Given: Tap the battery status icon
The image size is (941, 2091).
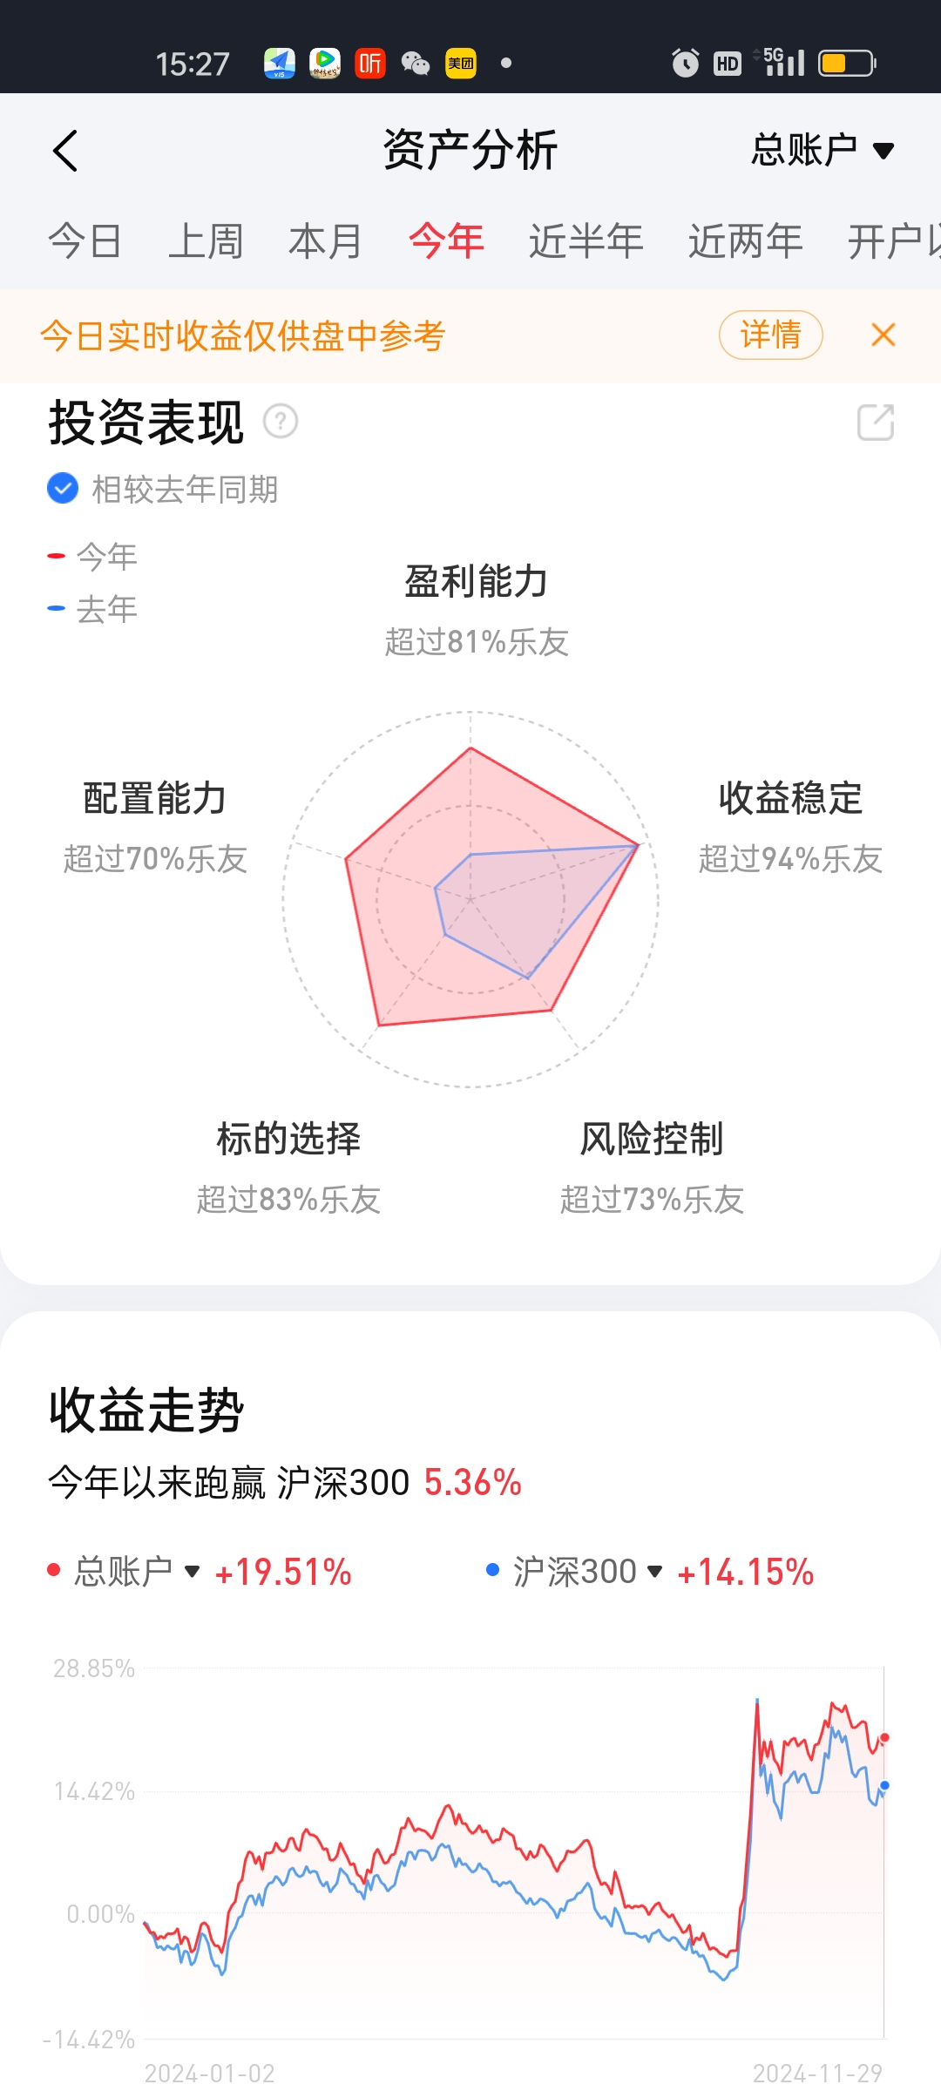Looking at the screenshot, I should click(846, 64).
